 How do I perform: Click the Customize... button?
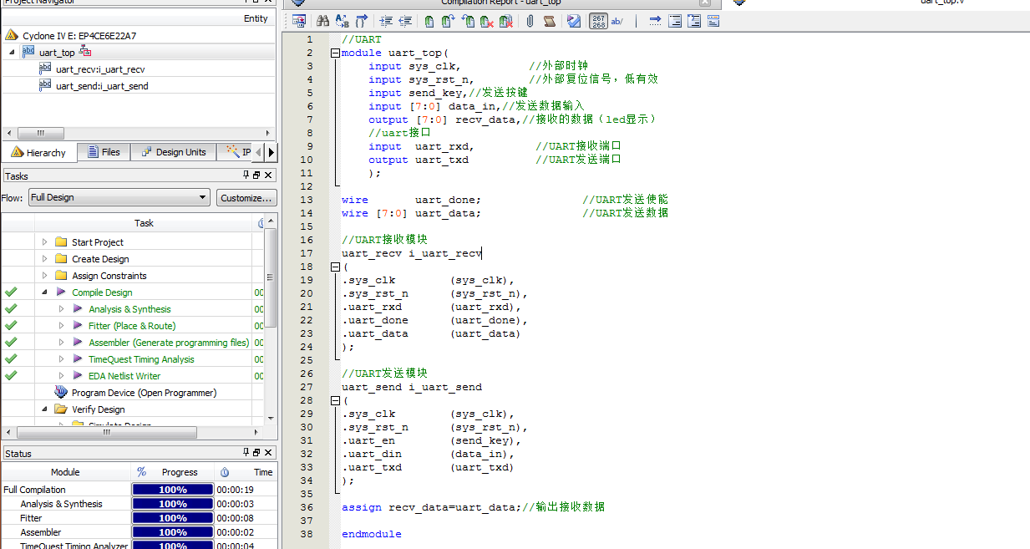[246, 198]
